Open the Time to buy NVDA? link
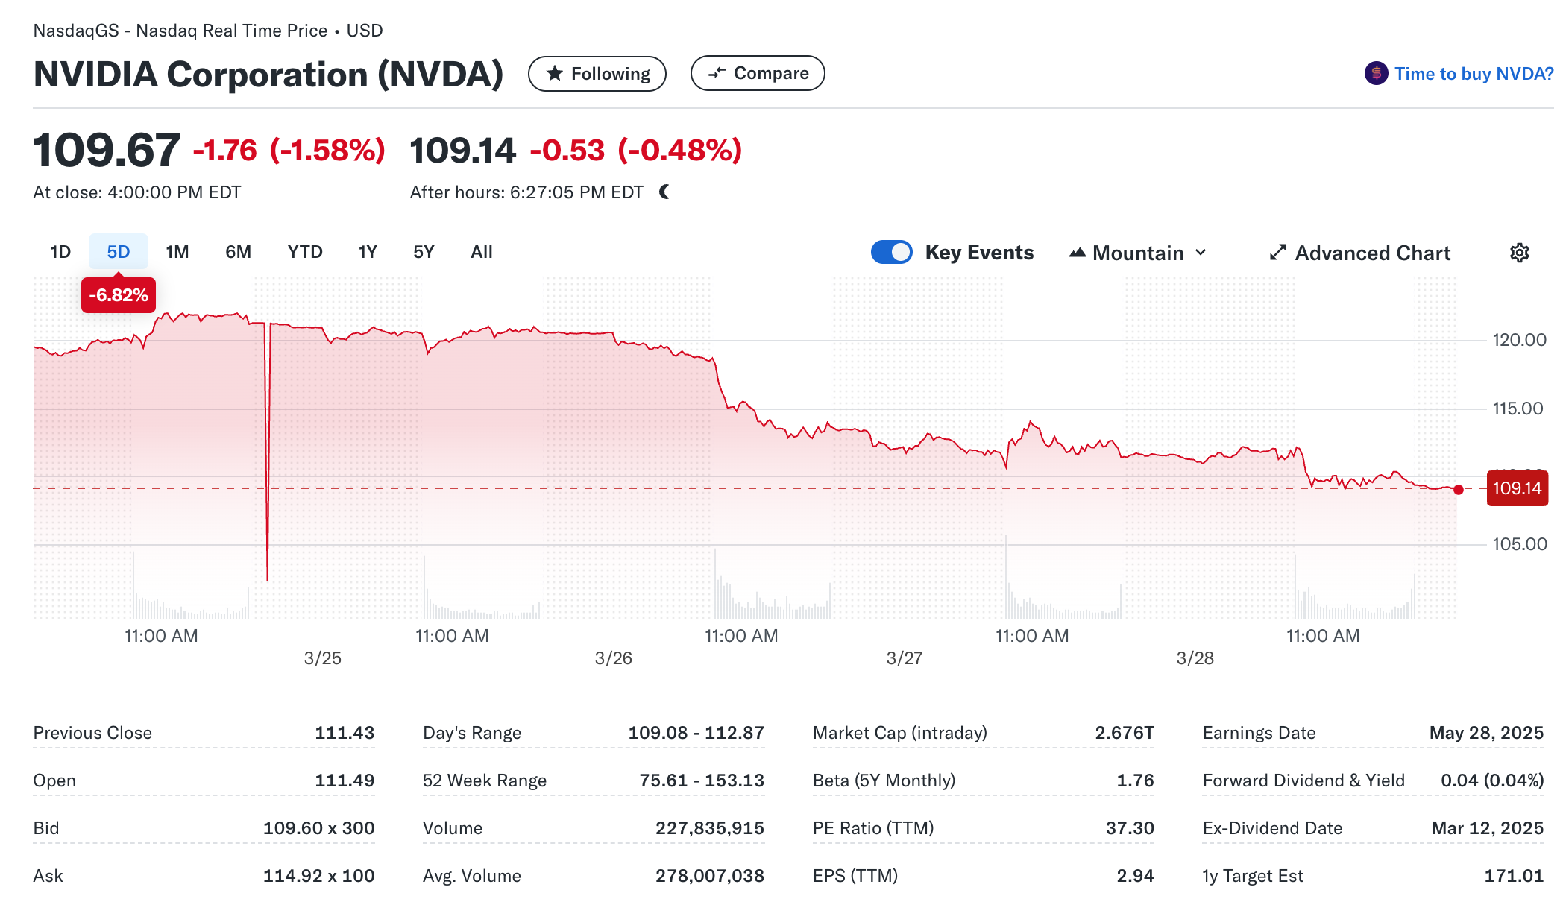Image resolution: width=1563 pixels, height=905 pixels. (1474, 73)
